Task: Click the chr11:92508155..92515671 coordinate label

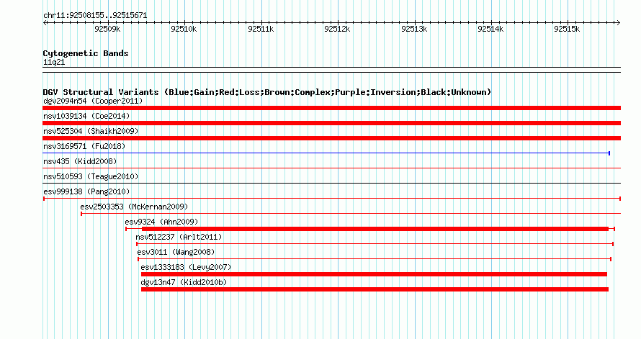Action: 95,15
